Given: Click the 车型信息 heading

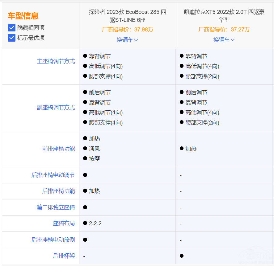Looking at the screenshot, I should [23, 16].
